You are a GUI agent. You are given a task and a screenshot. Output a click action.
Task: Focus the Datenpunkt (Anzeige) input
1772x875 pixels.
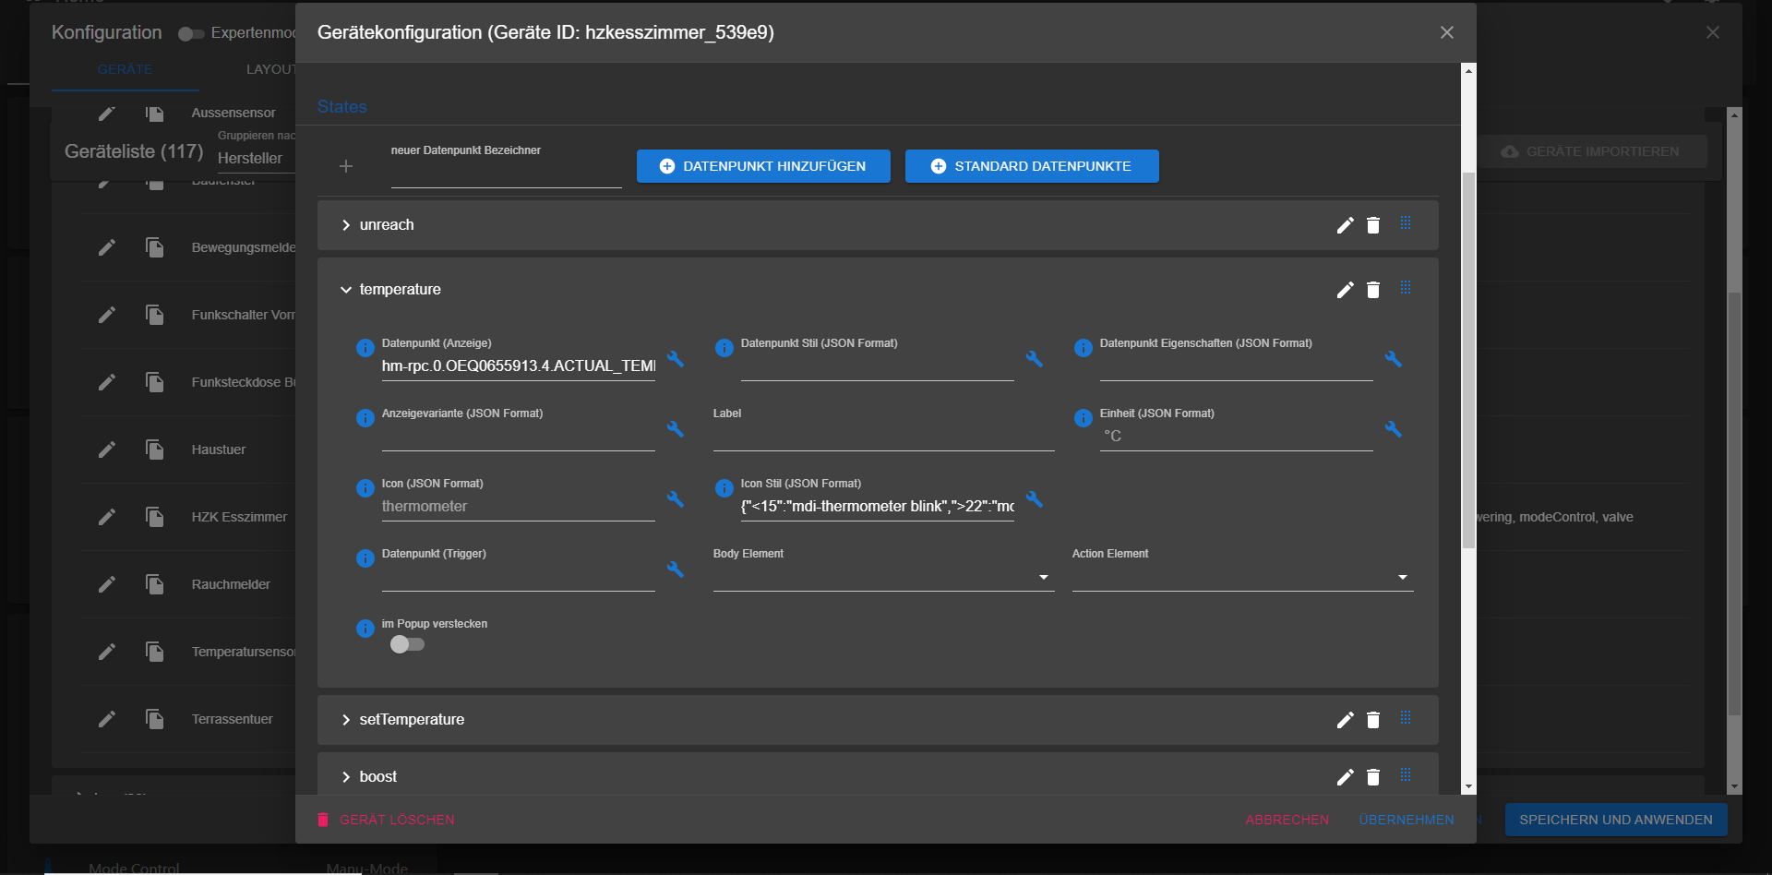coord(519,366)
